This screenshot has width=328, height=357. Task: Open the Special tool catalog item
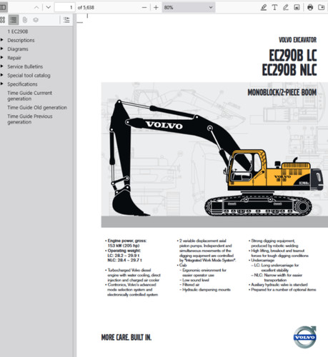pos(29,76)
